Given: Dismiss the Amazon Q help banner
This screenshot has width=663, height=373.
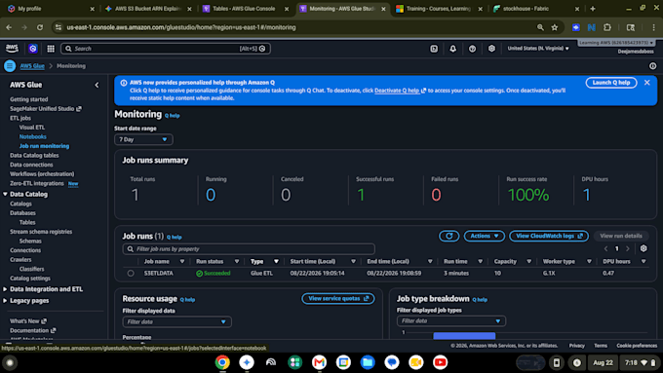Looking at the screenshot, I should [x=647, y=83].
